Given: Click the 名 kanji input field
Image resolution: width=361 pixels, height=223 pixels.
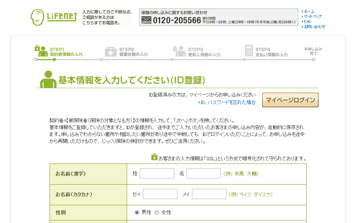Looking at the screenshot, I should tap(203, 173).
